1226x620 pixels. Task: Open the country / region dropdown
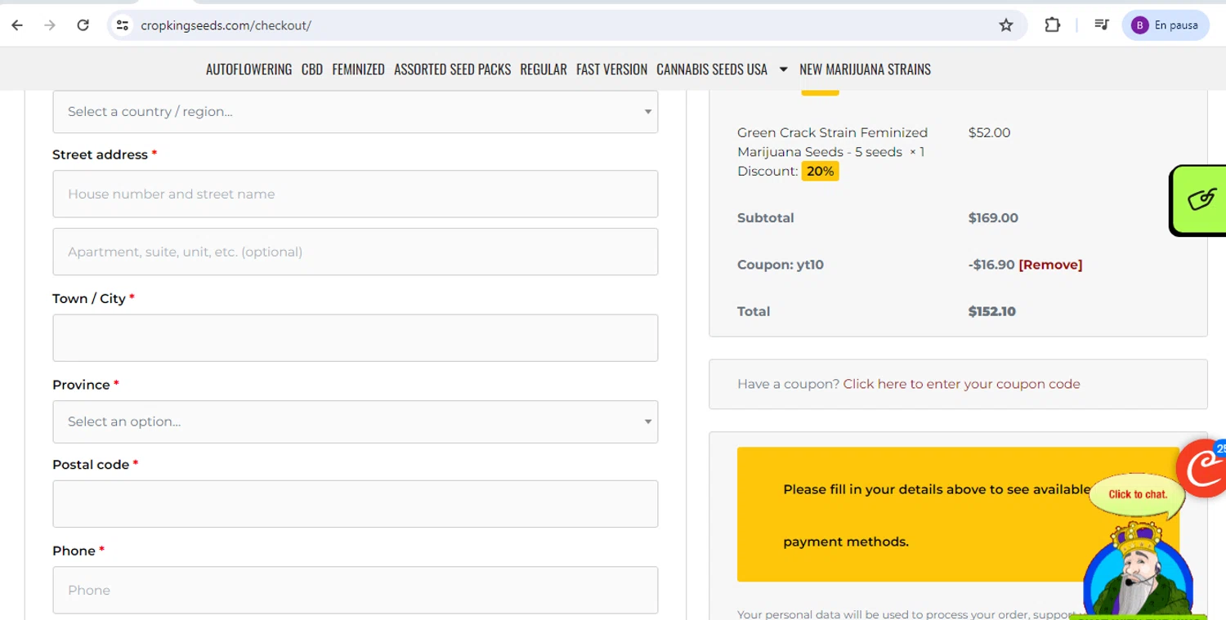coord(356,112)
